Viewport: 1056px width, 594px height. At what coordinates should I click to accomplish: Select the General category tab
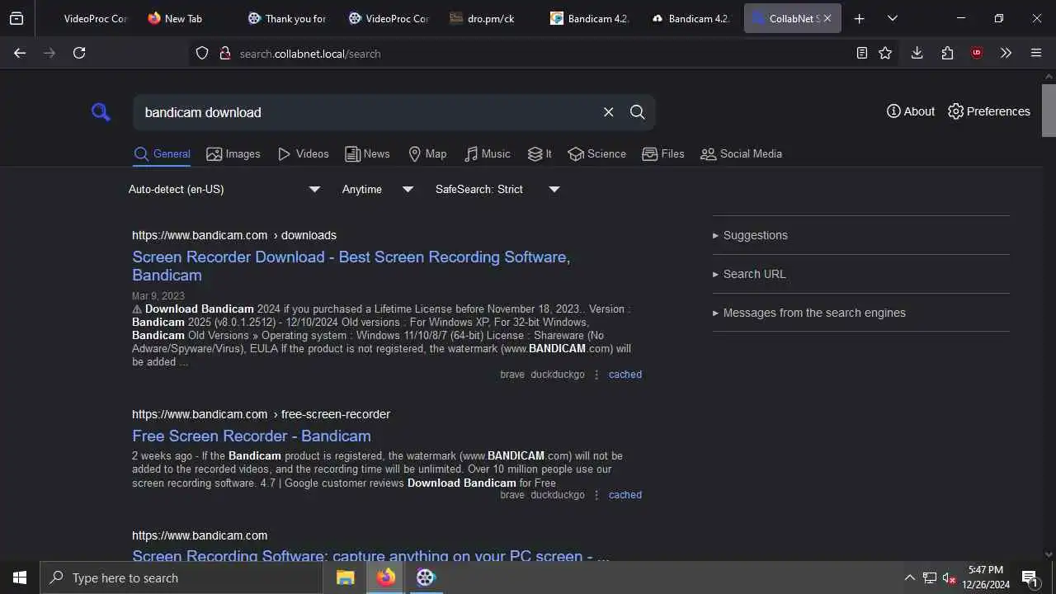coord(162,153)
